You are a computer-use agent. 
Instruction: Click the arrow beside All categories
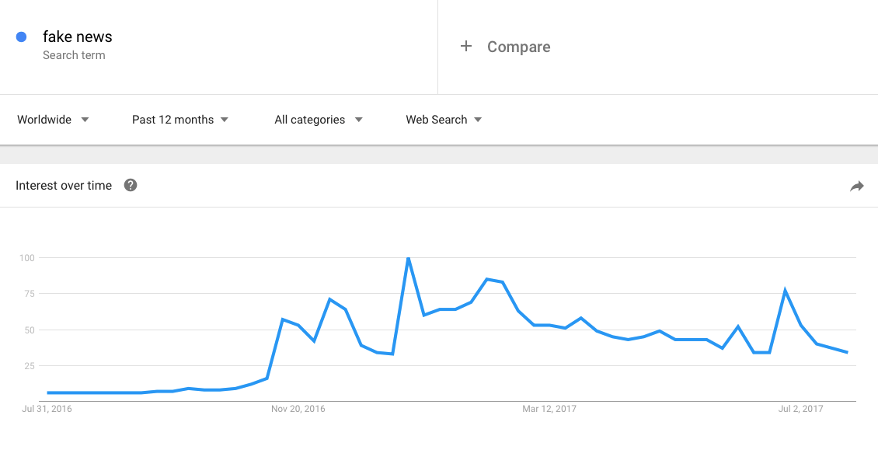(x=359, y=120)
